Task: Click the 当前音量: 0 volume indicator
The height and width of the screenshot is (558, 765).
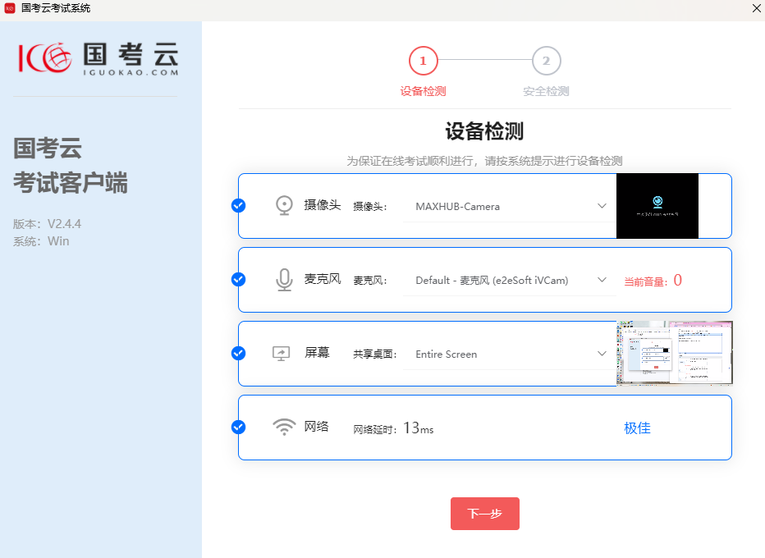Action: [653, 279]
